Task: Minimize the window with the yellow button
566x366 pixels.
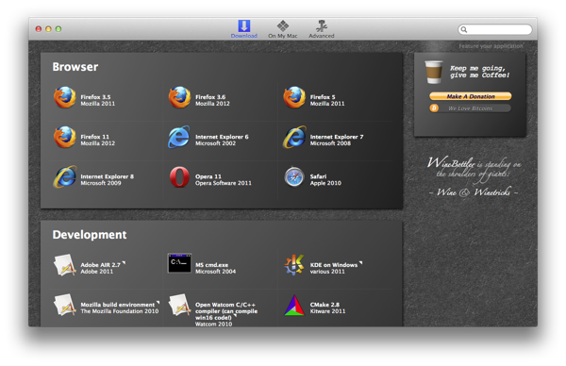Action: (48, 29)
